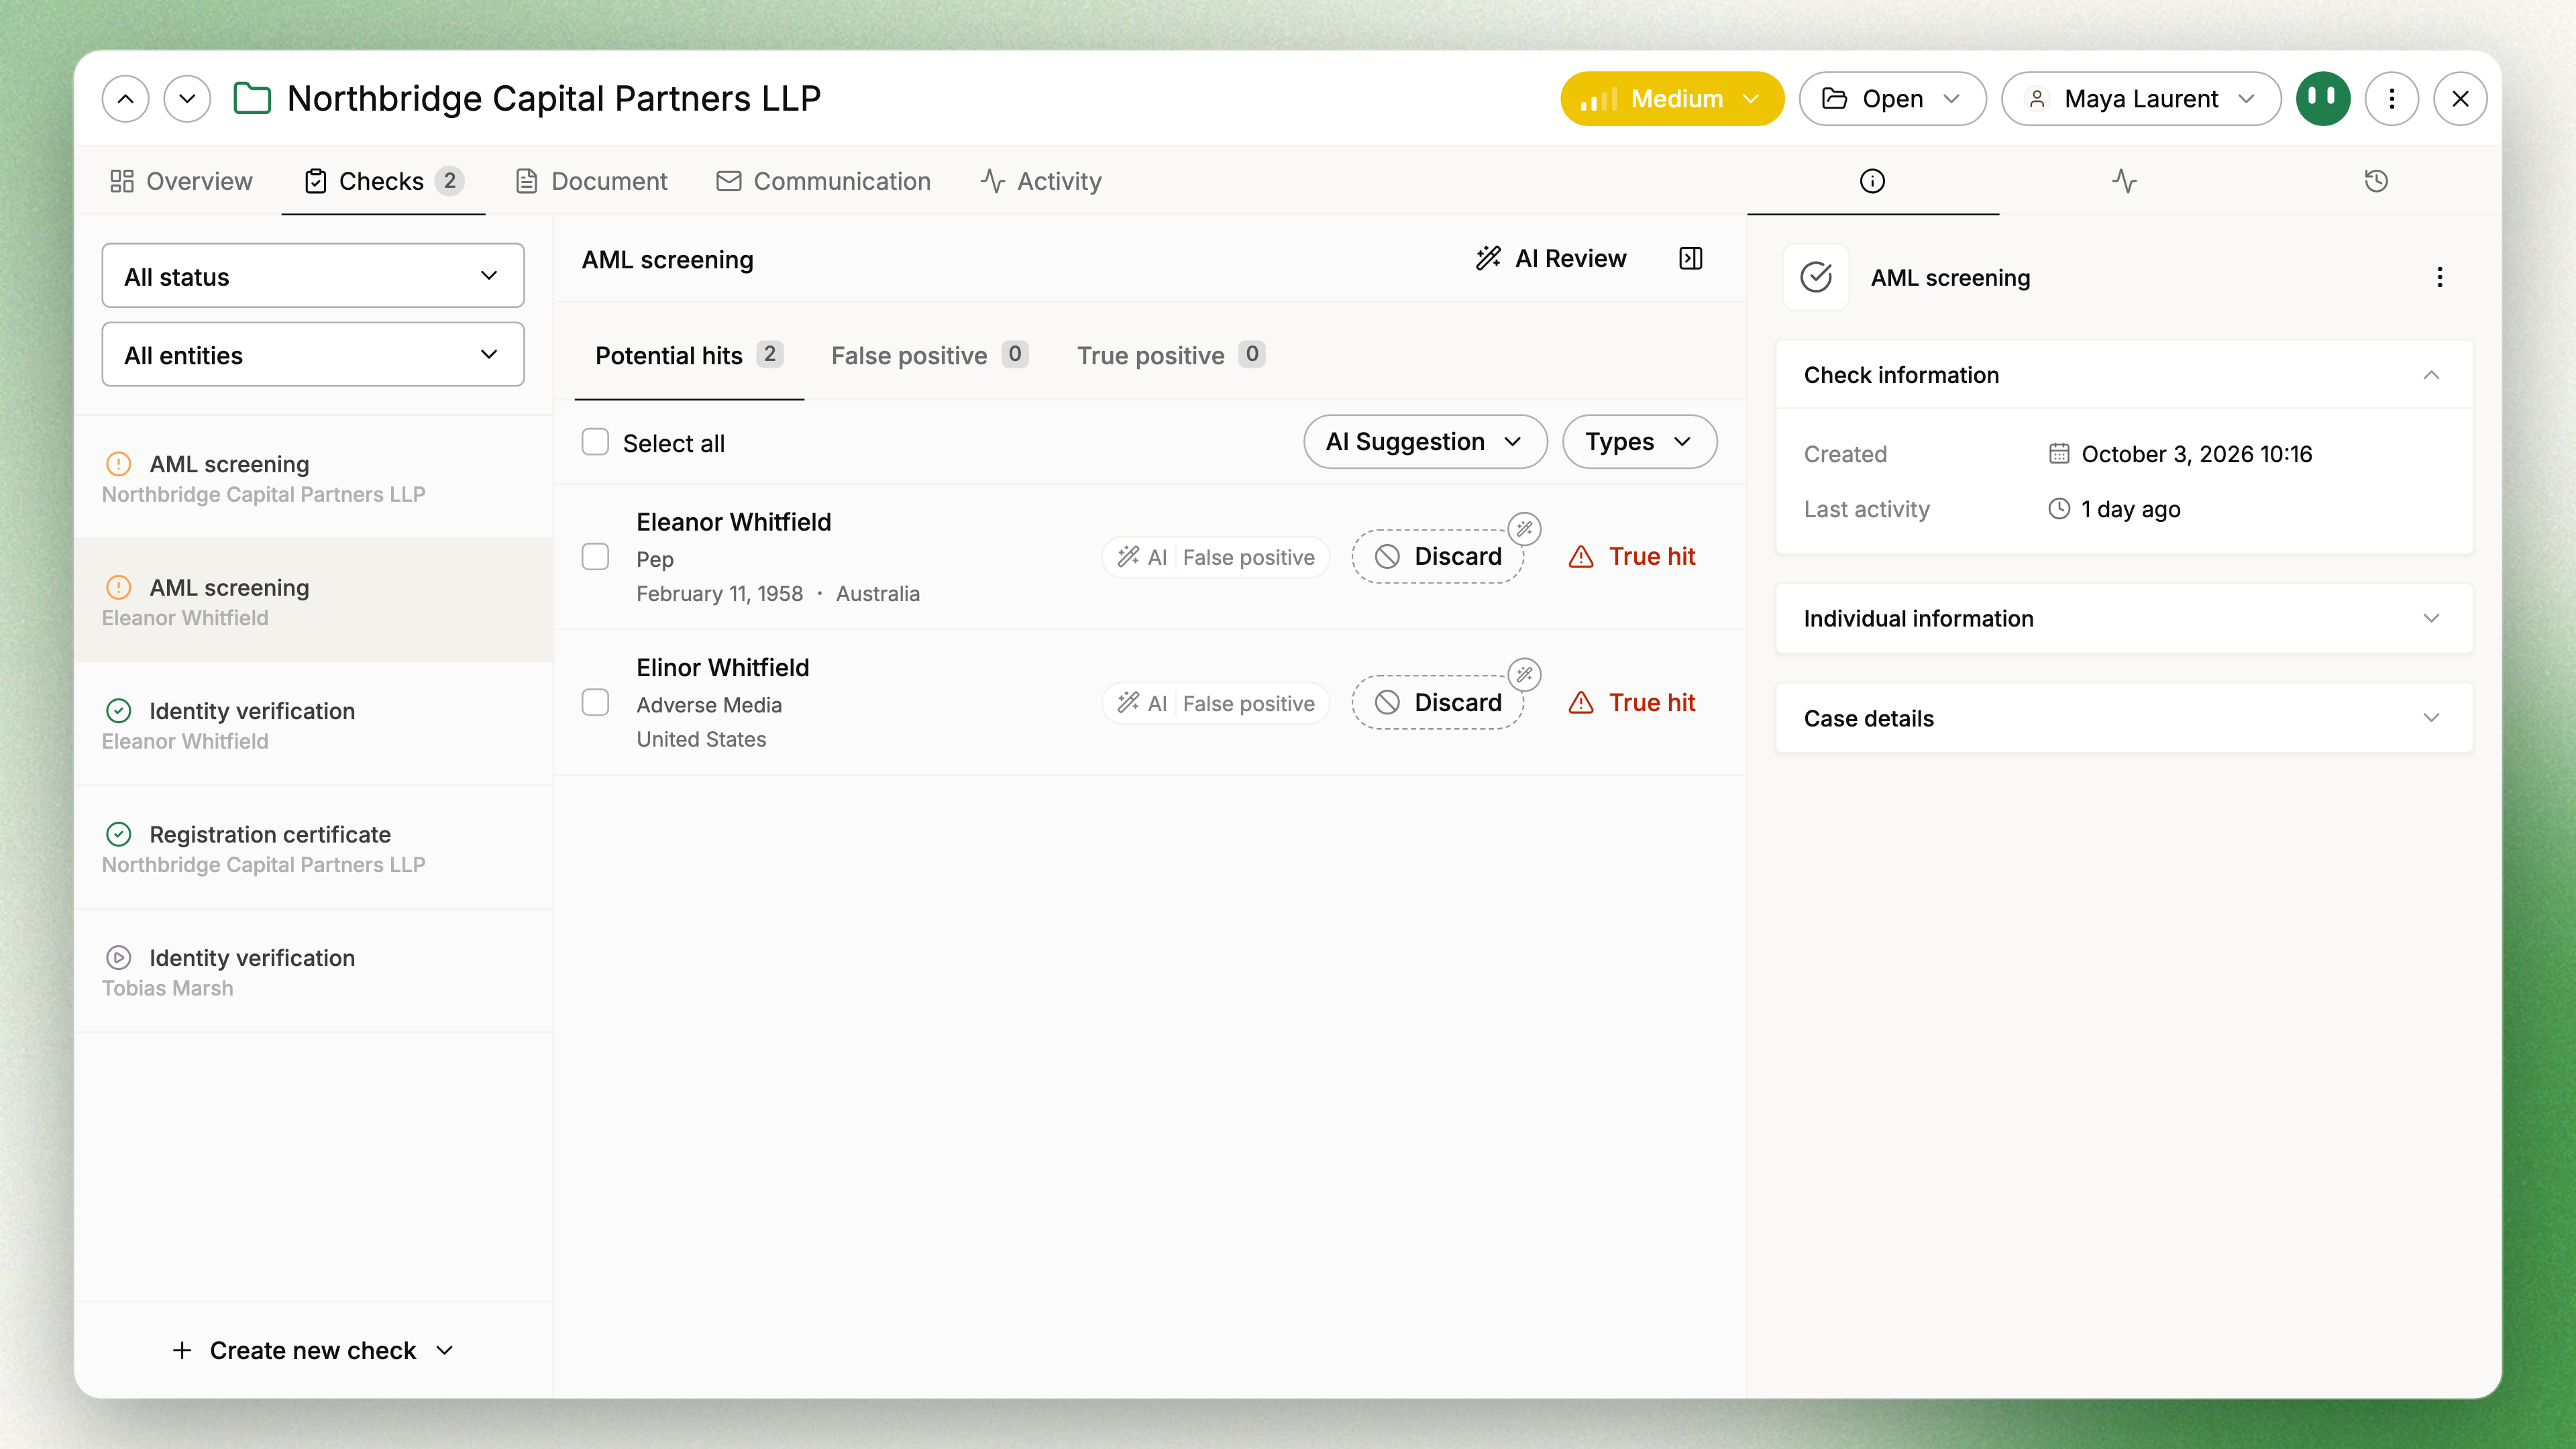
Task: Open the Maya Laurent assignee dropdown
Action: (x=2141, y=98)
